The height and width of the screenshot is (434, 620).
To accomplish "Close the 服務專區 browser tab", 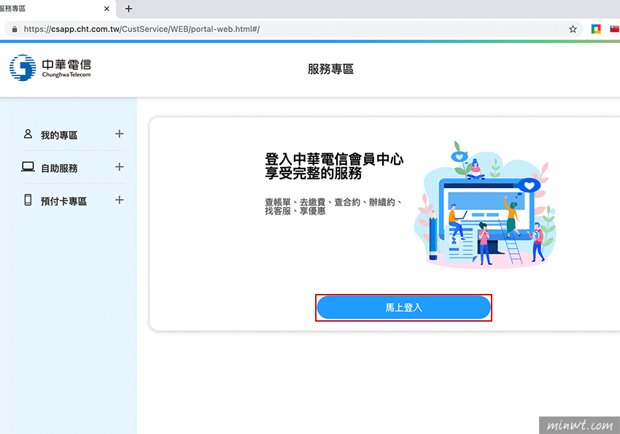I will (x=106, y=9).
